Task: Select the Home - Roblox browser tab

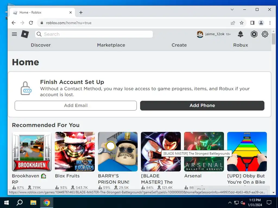Action: pyautogui.click(x=43, y=12)
